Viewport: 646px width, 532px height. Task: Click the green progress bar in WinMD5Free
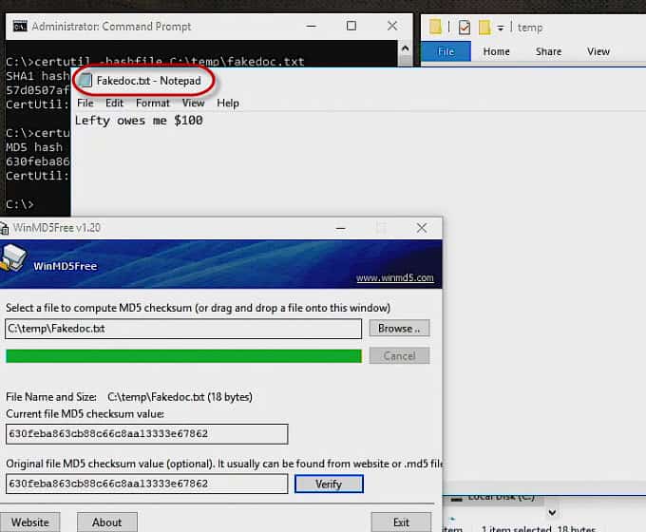point(183,356)
